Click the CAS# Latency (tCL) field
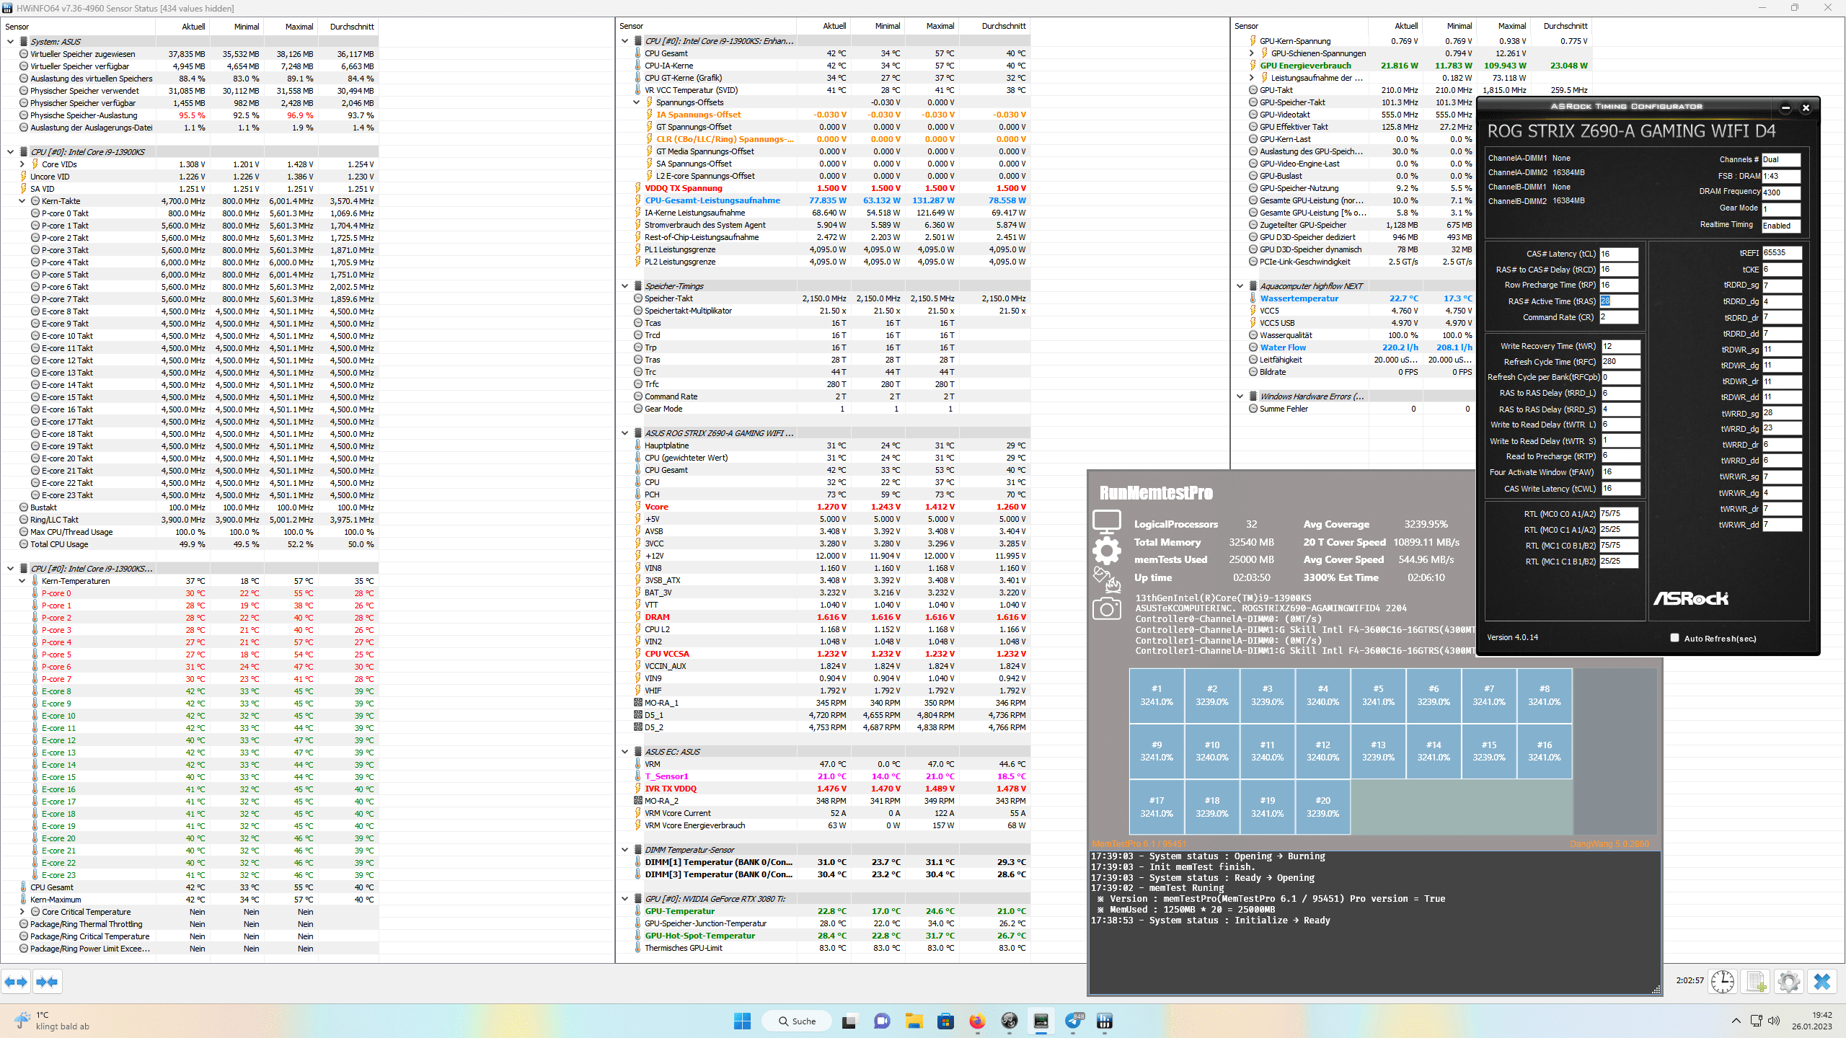 [x=1618, y=254]
